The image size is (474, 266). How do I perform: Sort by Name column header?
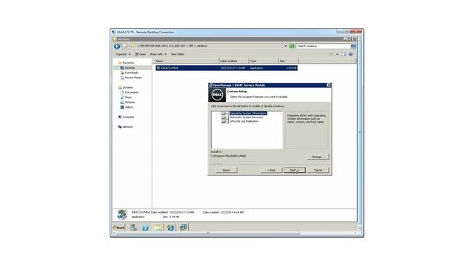pyautogui.click(x=186, y=61)
